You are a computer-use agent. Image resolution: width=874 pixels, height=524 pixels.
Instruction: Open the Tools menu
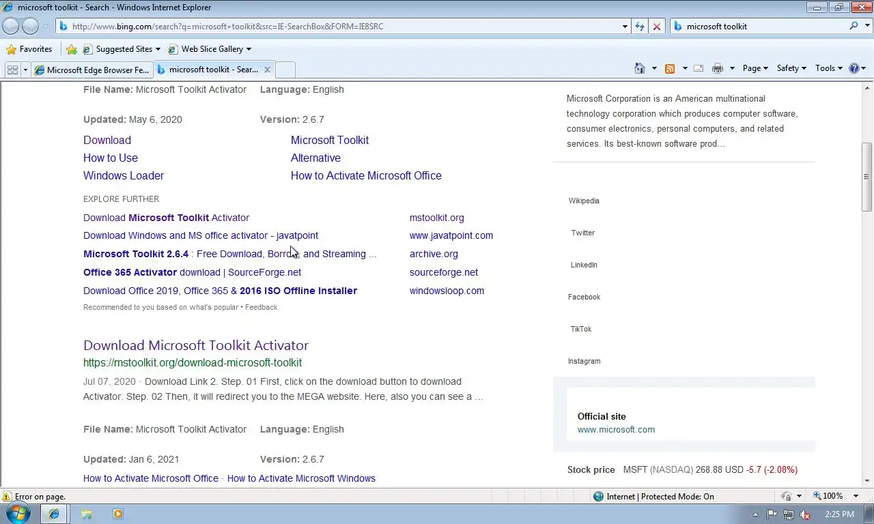[829, 68]
